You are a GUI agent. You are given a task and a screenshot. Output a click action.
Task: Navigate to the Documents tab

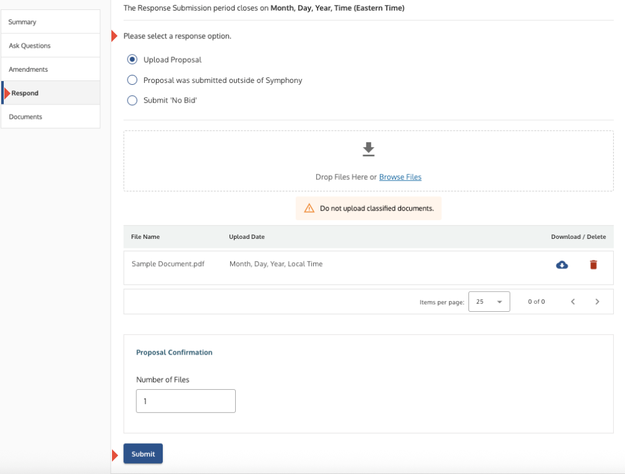[26, 116]
